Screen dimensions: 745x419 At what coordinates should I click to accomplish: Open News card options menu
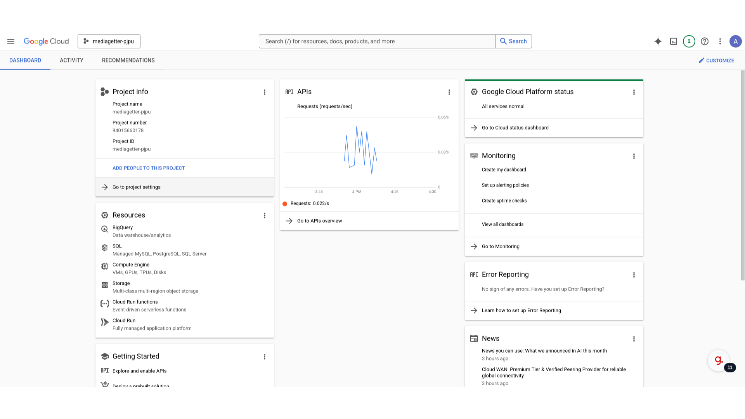pyautogui.click(x=634, y=339)
